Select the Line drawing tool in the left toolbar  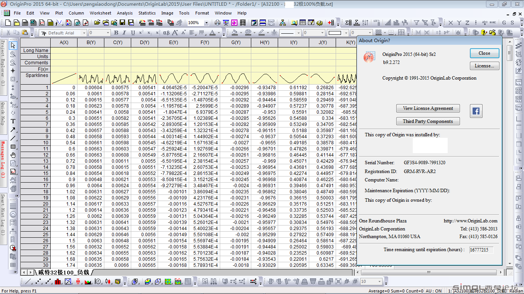13,138
